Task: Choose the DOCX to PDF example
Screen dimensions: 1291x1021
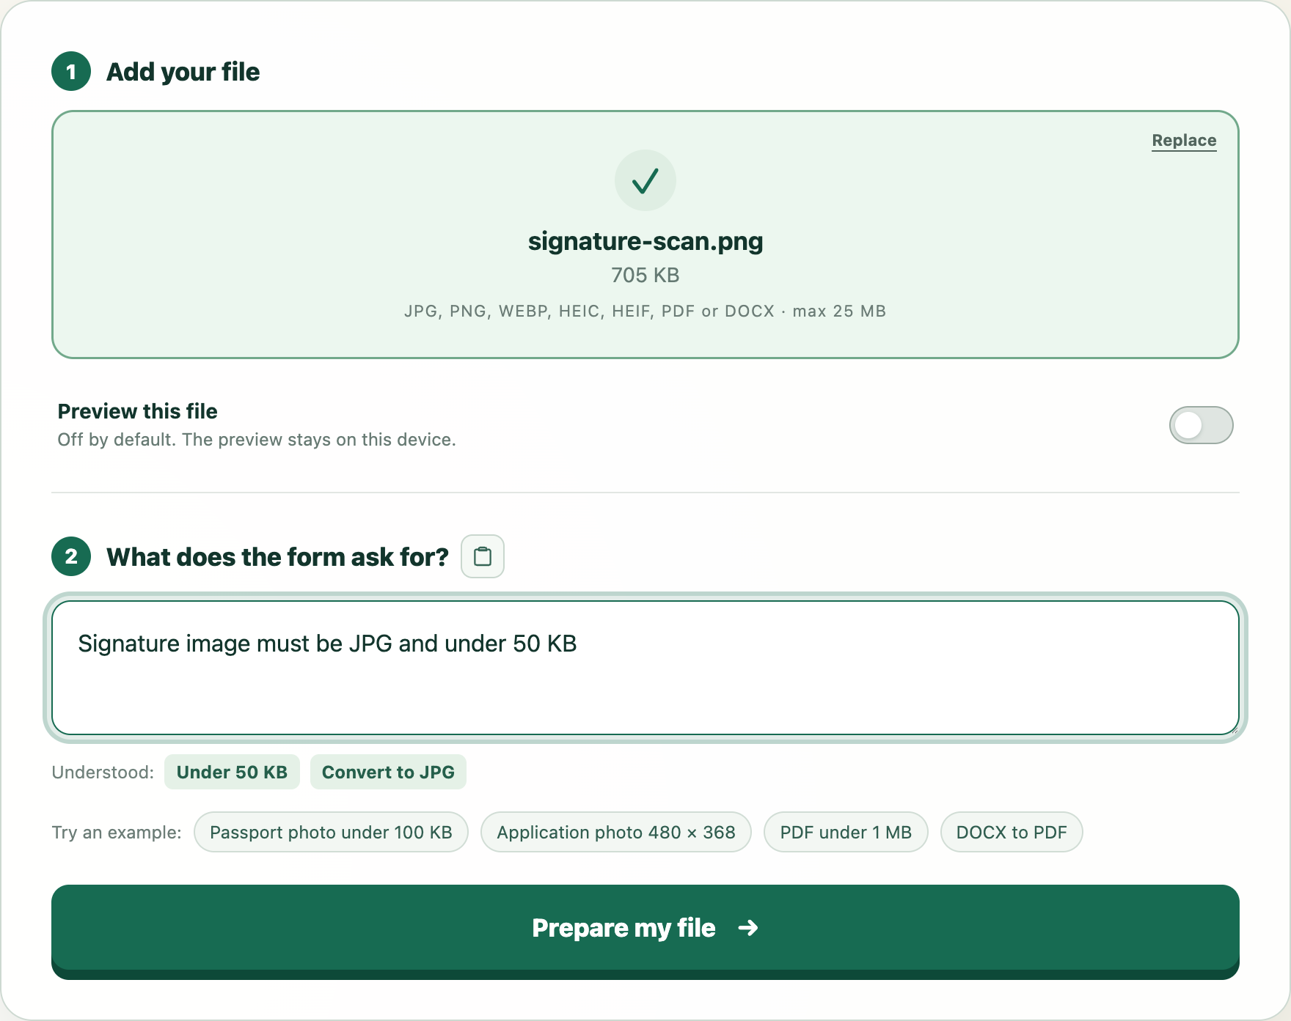Action: click(1012, 832)
